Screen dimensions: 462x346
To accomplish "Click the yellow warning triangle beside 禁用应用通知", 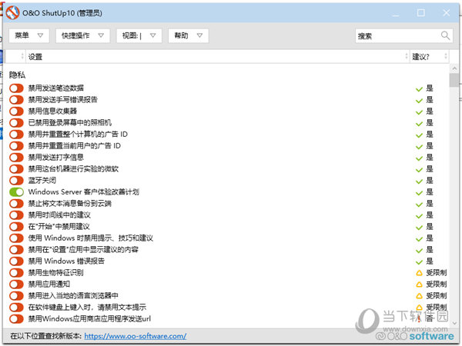I will (419, 284).
